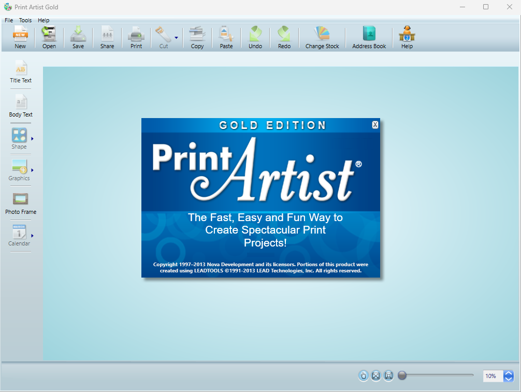Open the Tools menu
This screenshot has height=392, width=521.
pos(25,20)
